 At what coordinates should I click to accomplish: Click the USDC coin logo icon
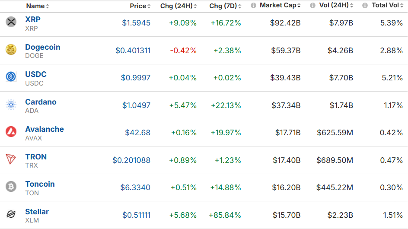pyautogui.click(x=11, y=77)
